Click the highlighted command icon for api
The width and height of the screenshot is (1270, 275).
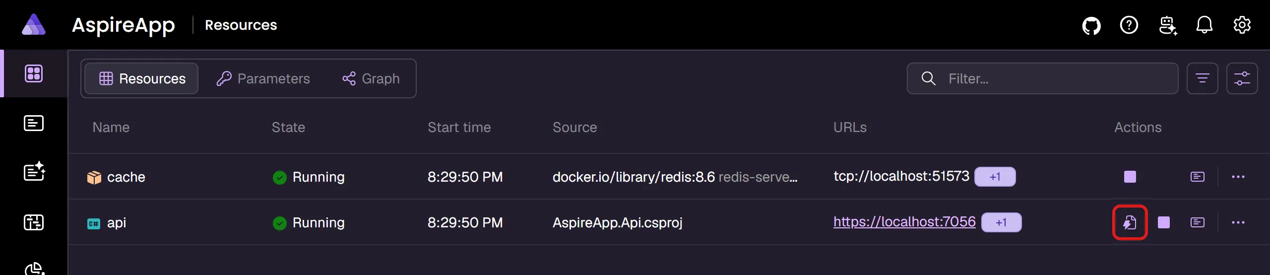[1130, 222]
